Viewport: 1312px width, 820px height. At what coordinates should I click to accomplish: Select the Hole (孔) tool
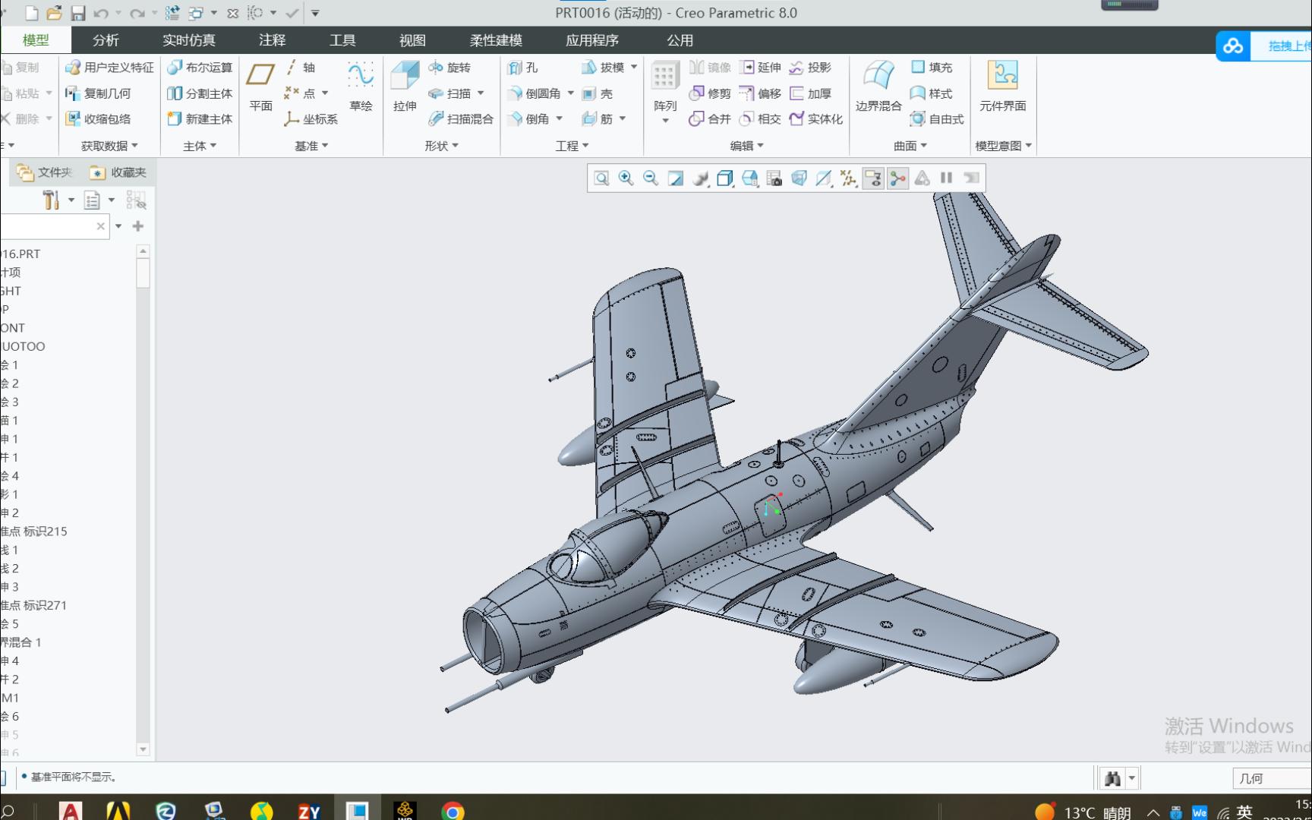click(523, 68)
